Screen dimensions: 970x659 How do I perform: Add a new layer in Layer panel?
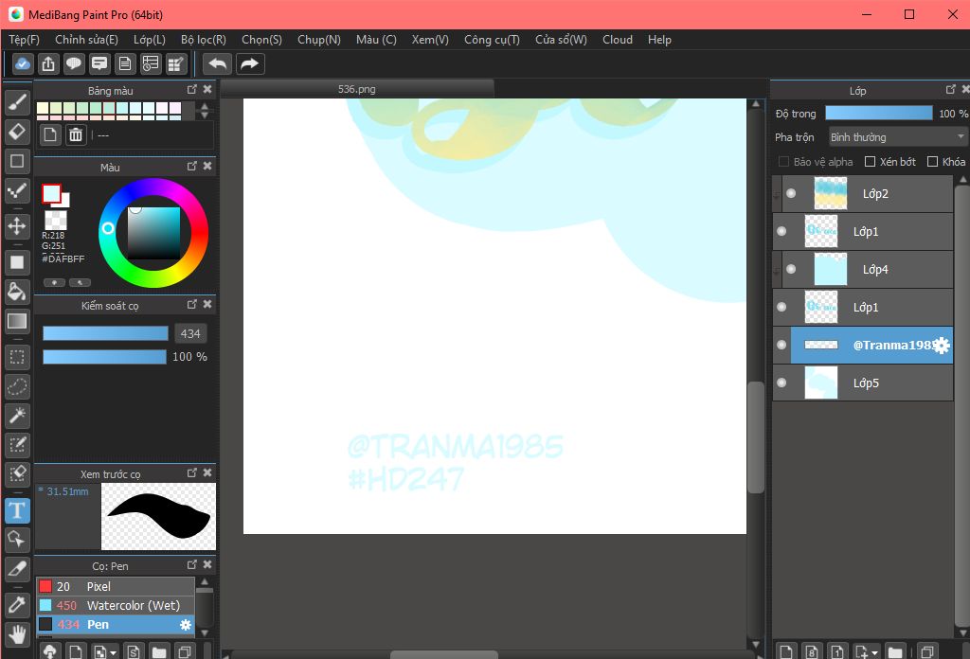[786, 651]
